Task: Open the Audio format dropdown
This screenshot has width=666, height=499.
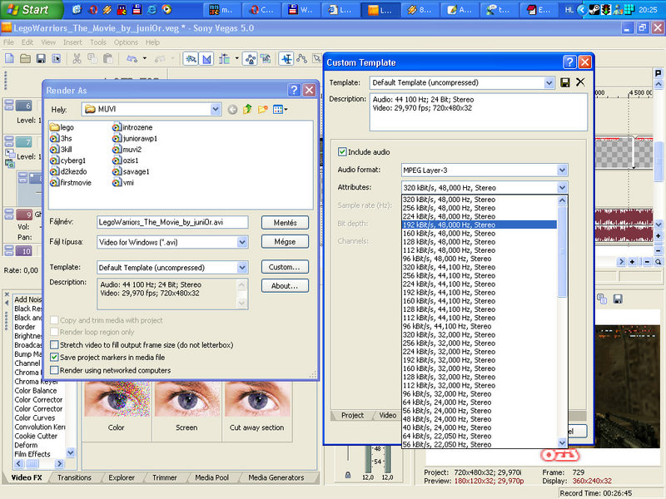Action: [562, 170]
